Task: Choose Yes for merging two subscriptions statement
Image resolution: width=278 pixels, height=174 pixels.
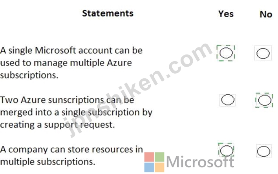Action: (228, 100)
